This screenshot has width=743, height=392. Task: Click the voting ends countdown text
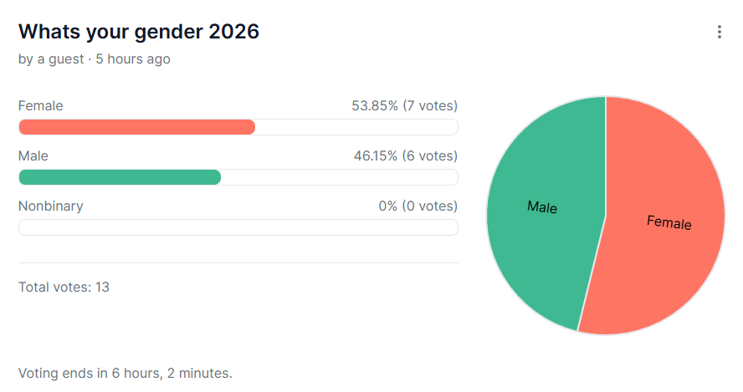[x=126, y=373]
